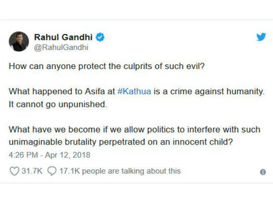273x204 pixels.
Task: Click the Twitter bird logo
Action: tap(261, 37)
